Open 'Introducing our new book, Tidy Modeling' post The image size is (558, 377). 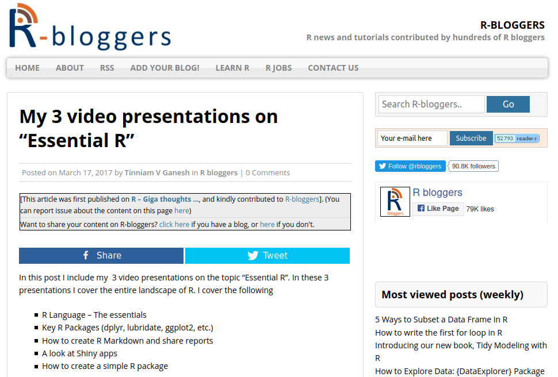[461, 352]
